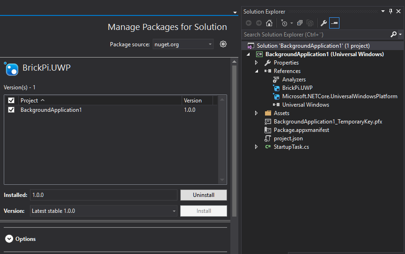The image size is (405, 254).
Task: Collapse the BackgroundApplication1 project node
Action: point(248,54)
